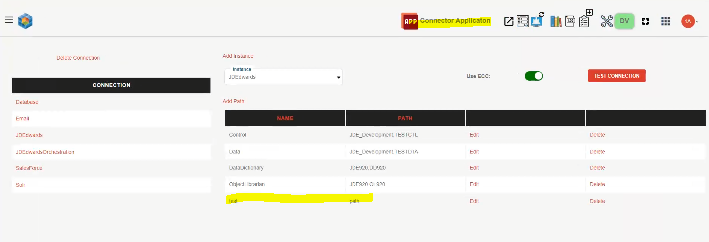The height and width of the screenshot is (242, 709).
Task: Select the JDEdwardsOrchestration connection
Action: [x=45, y=152]
